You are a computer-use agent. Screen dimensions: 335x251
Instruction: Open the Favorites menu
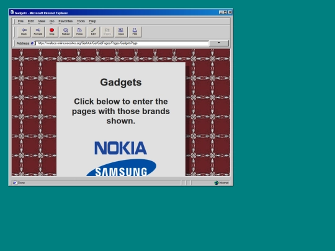pyautogui.click(x=66, y=21)
